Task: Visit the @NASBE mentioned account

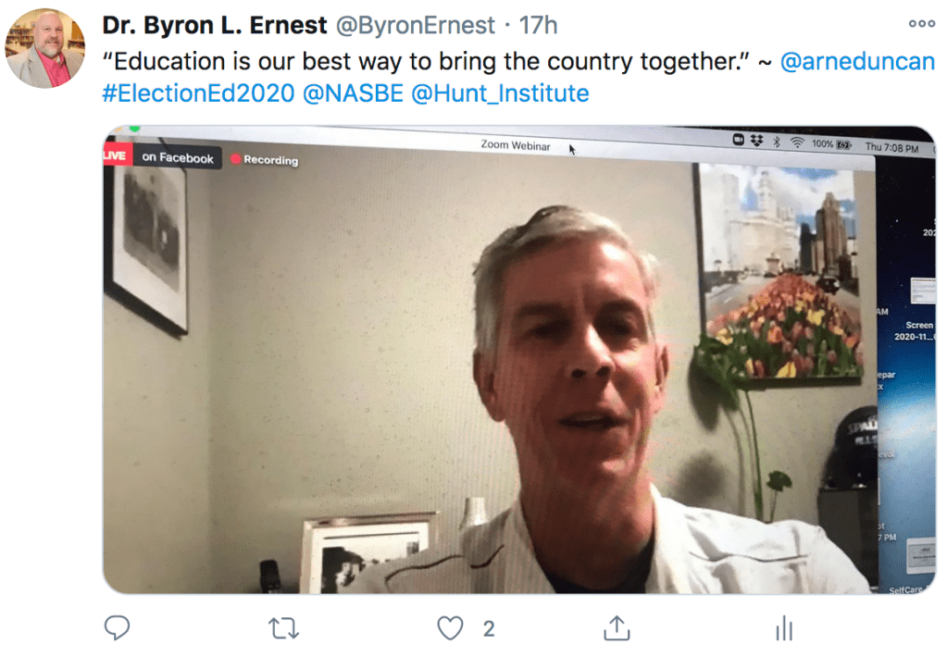Action: click(x=353, y=93)
